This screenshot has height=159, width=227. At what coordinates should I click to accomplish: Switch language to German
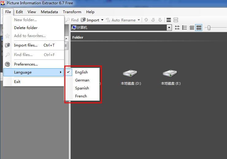coord(83,80)
